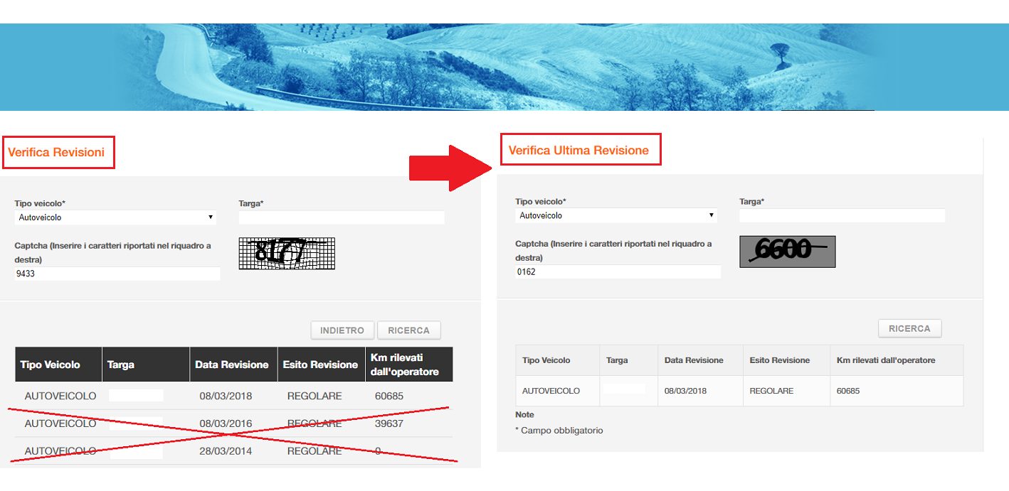This screenshot has height=491, width=1009.
Task: Click the 6600 captcha image
Action: (787, 252)
